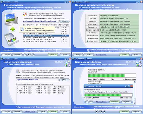Click the Объём памяти row label
143x114 pixels.
(92, 24)
